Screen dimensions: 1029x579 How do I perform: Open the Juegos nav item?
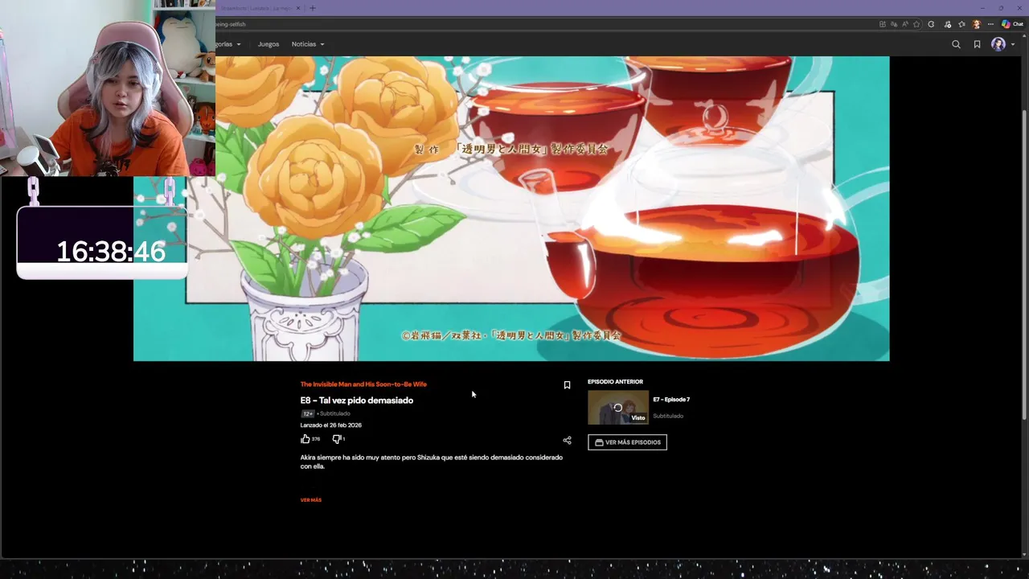[269, 44]
